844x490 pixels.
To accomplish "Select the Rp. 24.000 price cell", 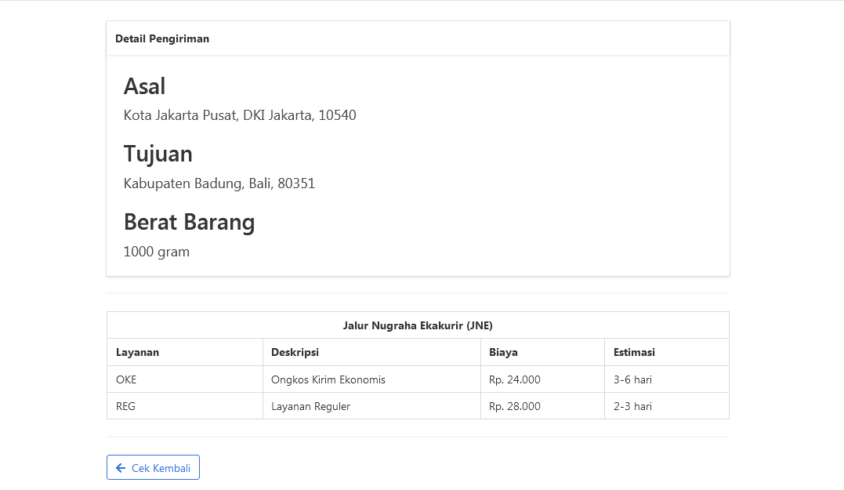I will pyautogui.click(x=514, y=379).
